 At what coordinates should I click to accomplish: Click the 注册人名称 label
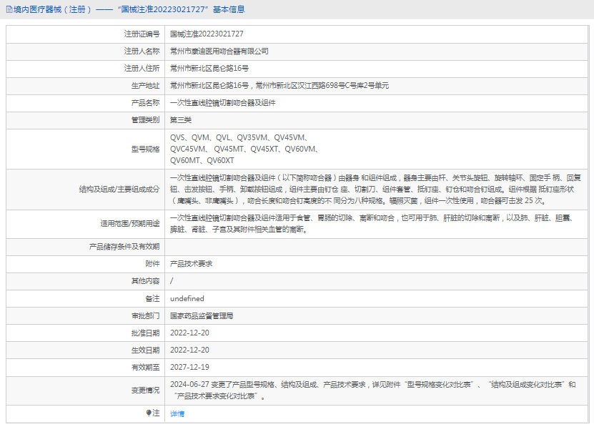tap(142, 51)
